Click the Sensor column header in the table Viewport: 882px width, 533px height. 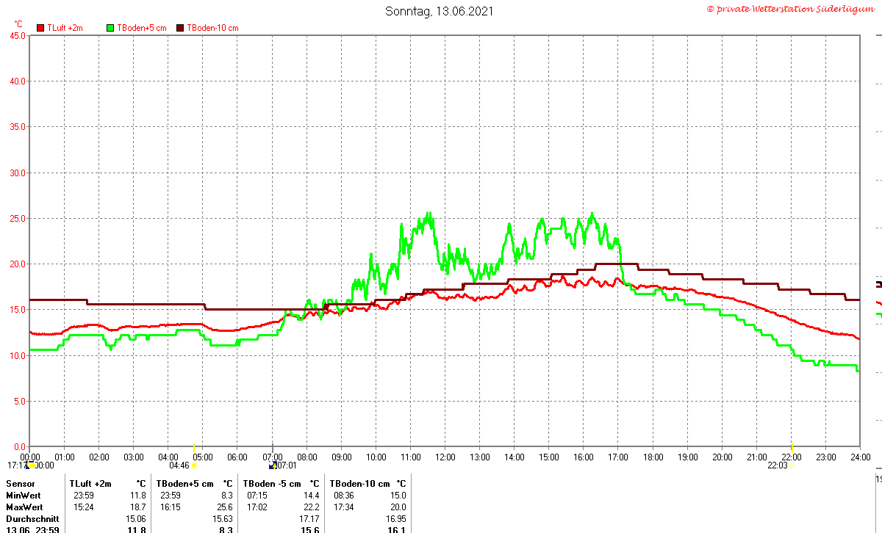tap(20, 484)
